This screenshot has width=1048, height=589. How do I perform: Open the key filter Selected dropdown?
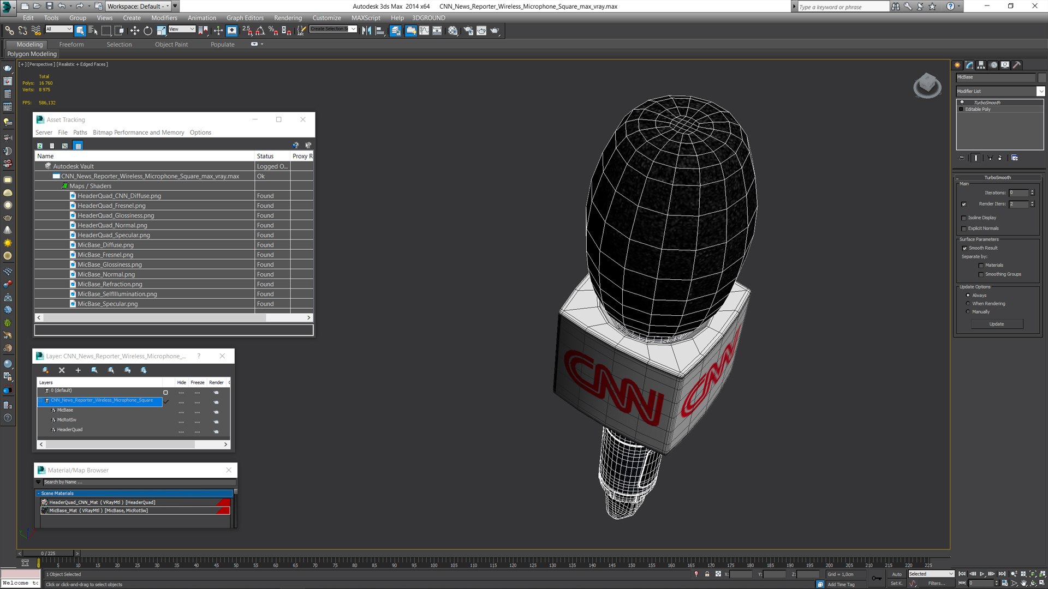[931, 574]
